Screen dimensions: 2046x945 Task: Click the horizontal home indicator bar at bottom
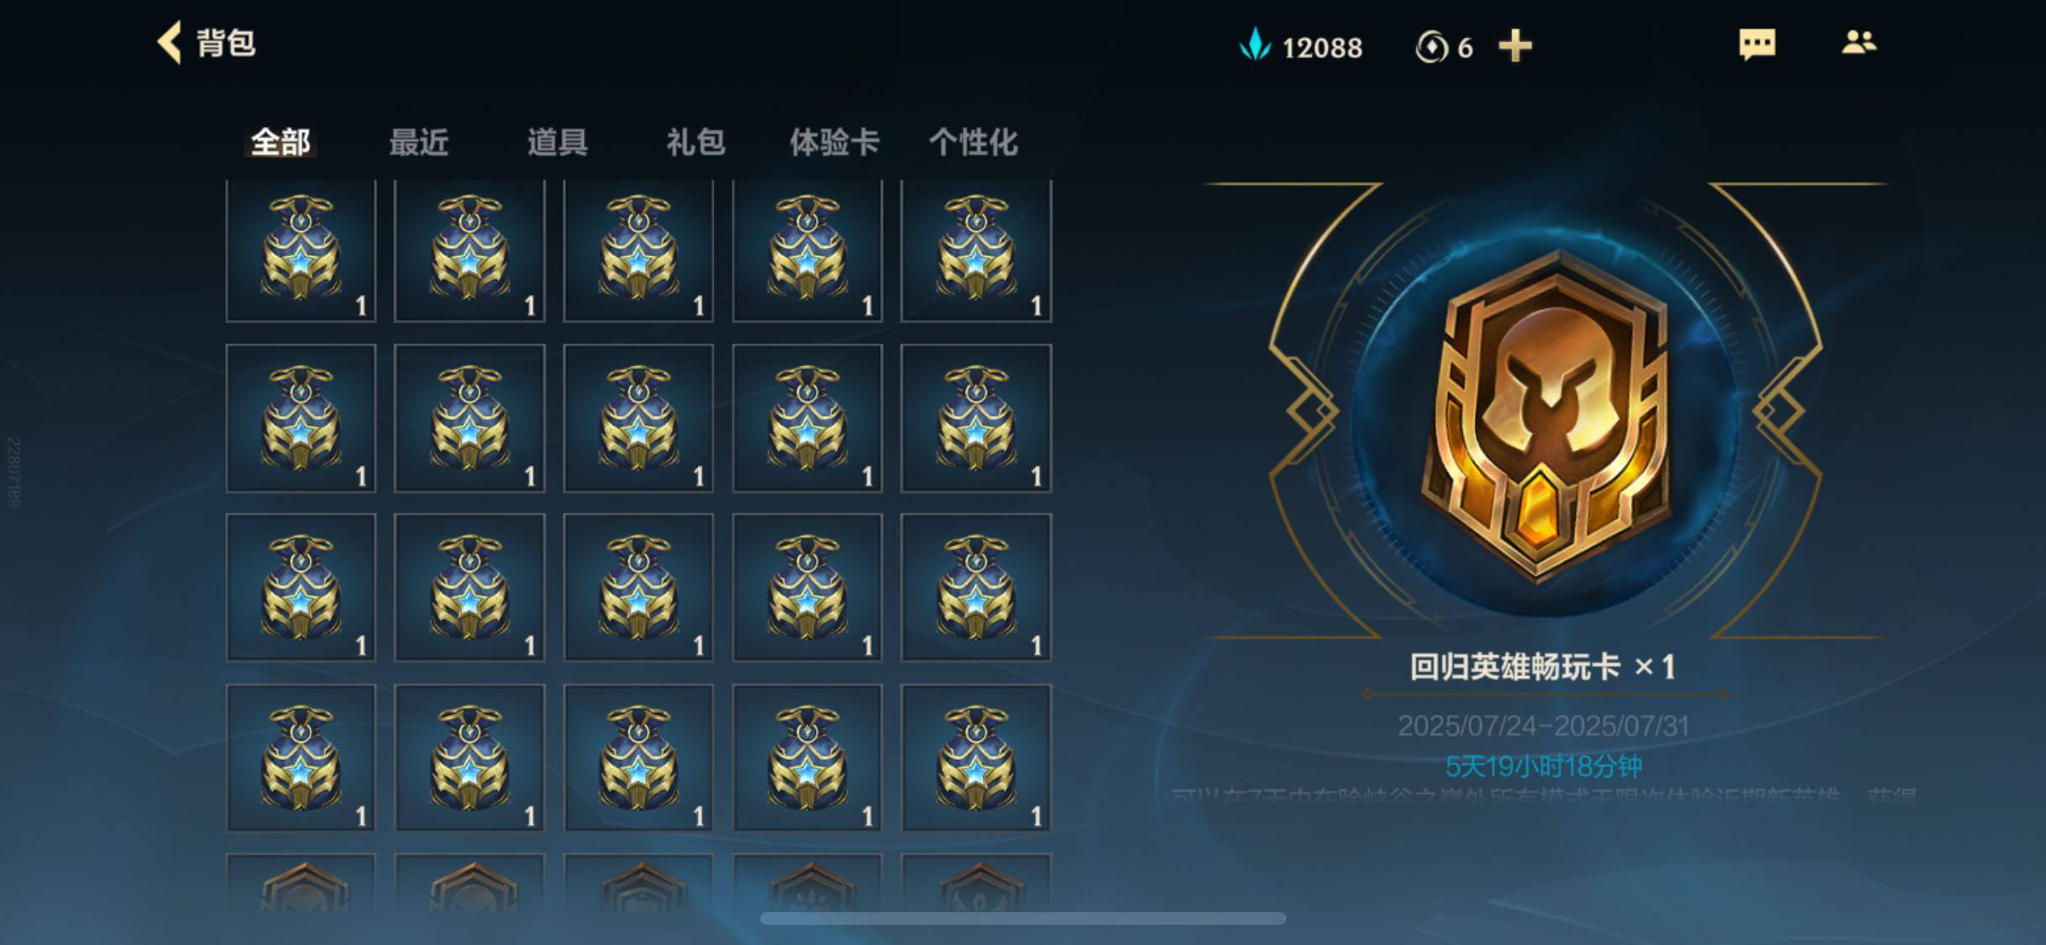(x=1023, y=918)
